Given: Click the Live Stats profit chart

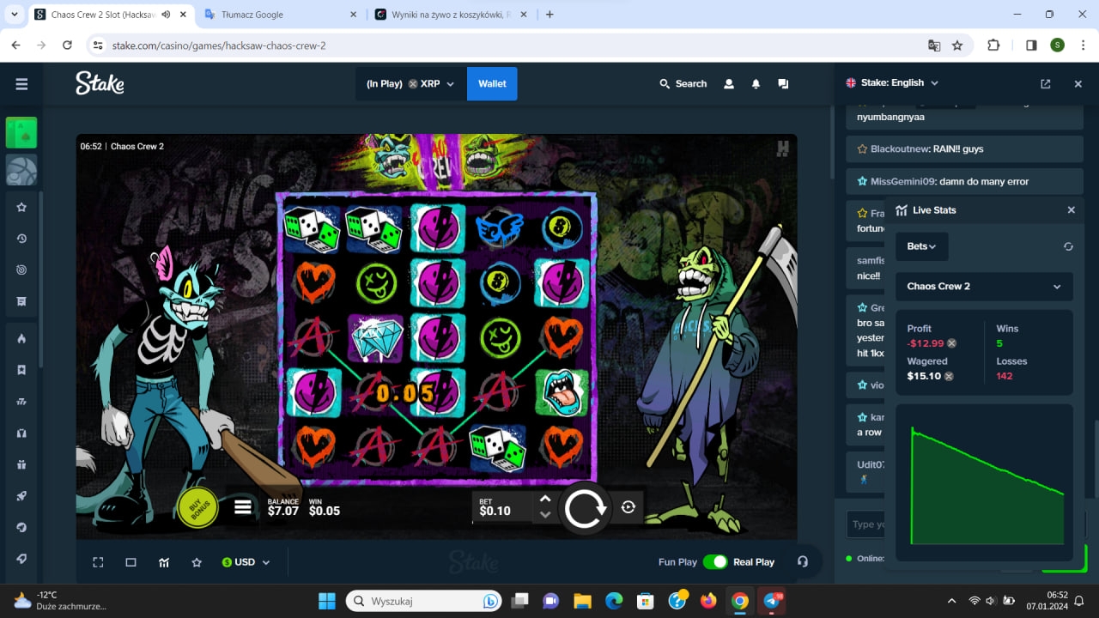Looking at the screenshot, I should click(984, 483).
